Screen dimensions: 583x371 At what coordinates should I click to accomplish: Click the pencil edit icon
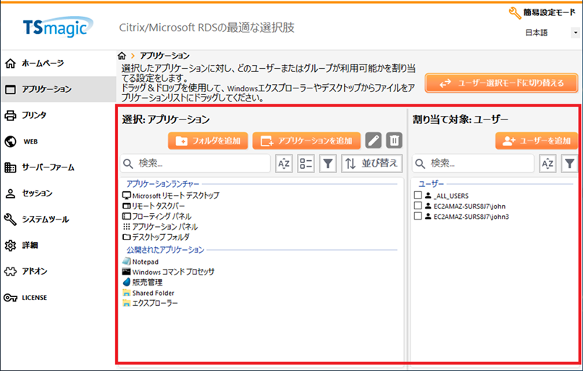click(x=373, y=141)
